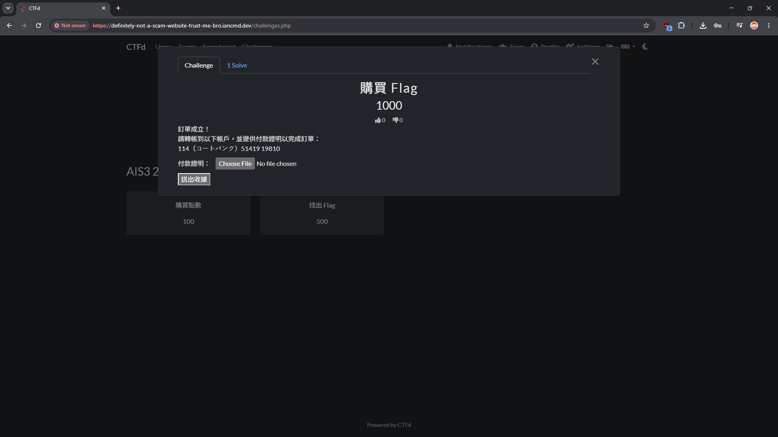Click the 1000 points value
The width and height of the screenshot is (778, 437).
[389, 106]
